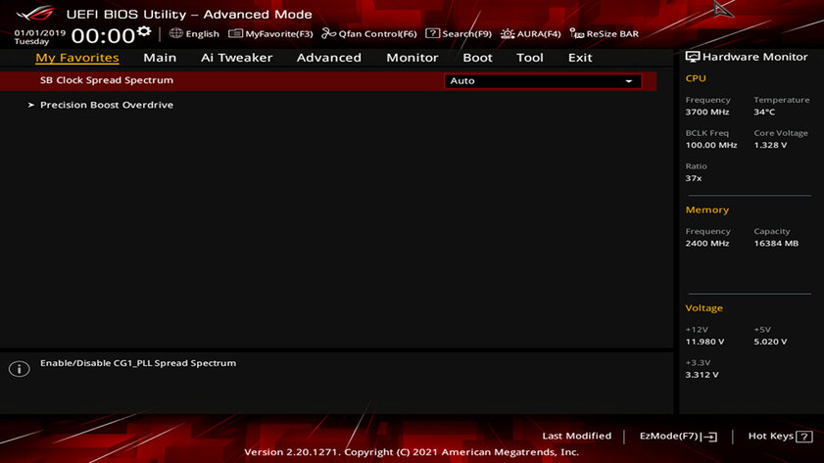This screenshot has height=463, width=824.
Task: Open the Tool tab
Action: pyautogui.click(x=530, y=57)
